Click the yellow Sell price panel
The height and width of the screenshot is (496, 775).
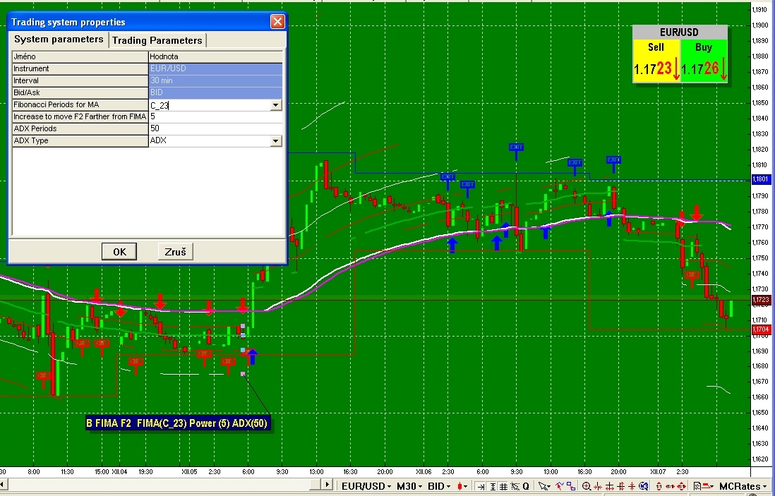656,62
